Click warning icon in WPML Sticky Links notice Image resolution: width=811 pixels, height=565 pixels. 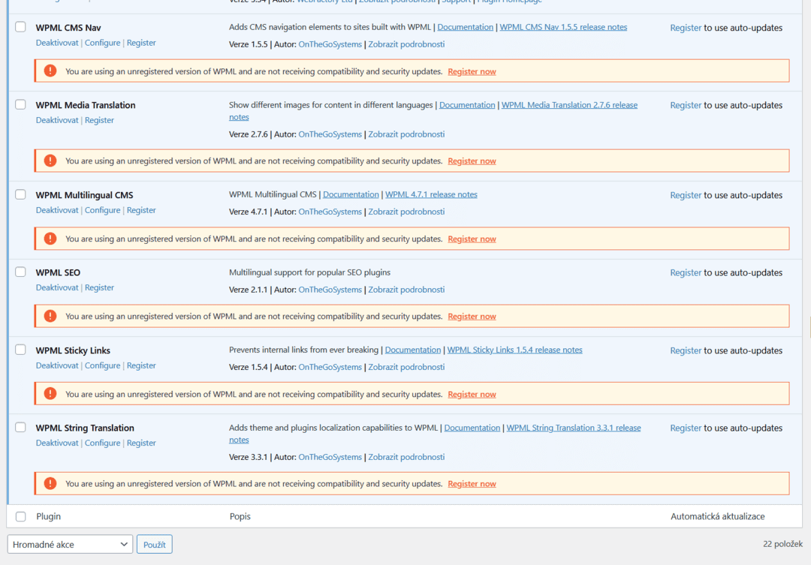50,393
